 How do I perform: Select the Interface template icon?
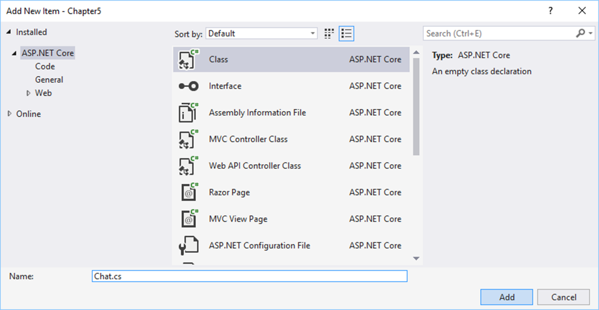pos(189,86)
